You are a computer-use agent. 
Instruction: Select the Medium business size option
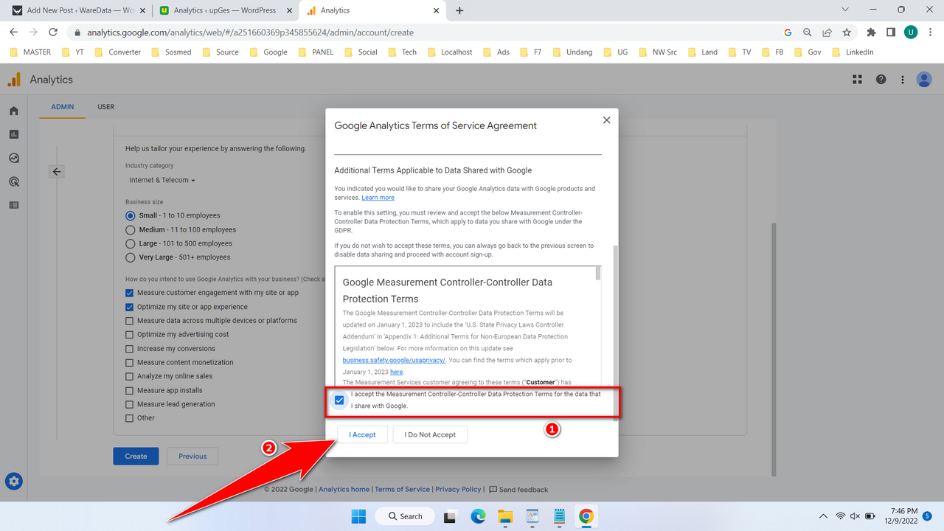pos(129,229)
